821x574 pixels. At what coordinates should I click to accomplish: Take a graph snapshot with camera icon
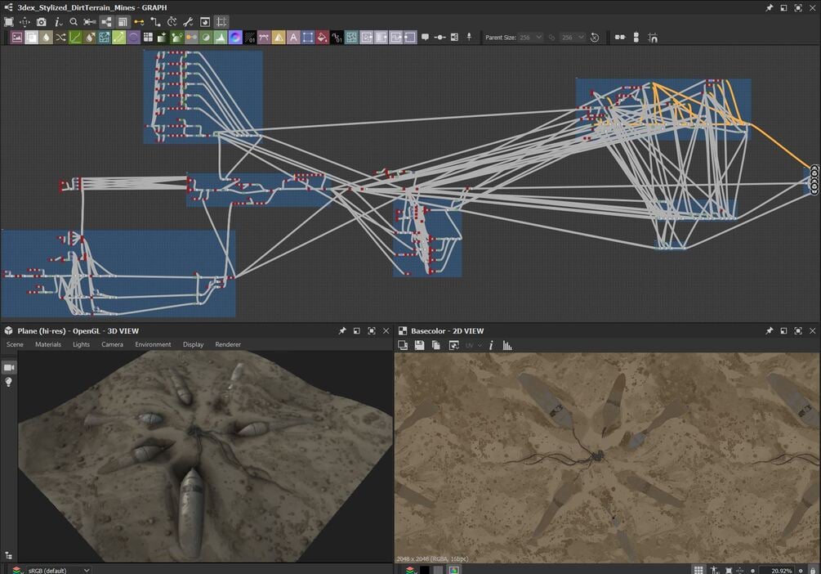(42, 22)
